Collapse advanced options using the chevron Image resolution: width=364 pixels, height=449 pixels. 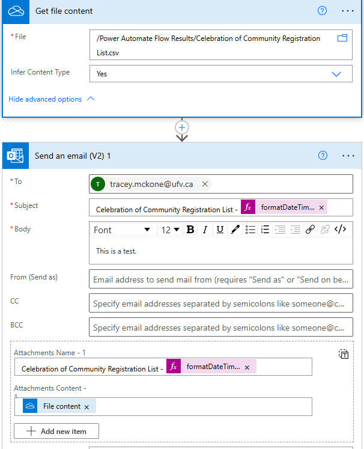[x=91, y=99]
